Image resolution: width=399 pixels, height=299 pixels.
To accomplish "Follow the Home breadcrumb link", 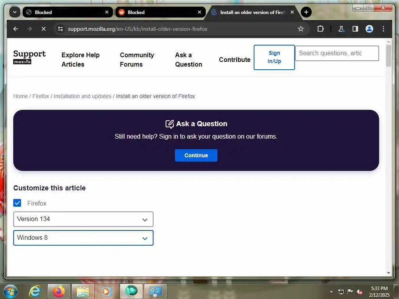I will [20, 97].
